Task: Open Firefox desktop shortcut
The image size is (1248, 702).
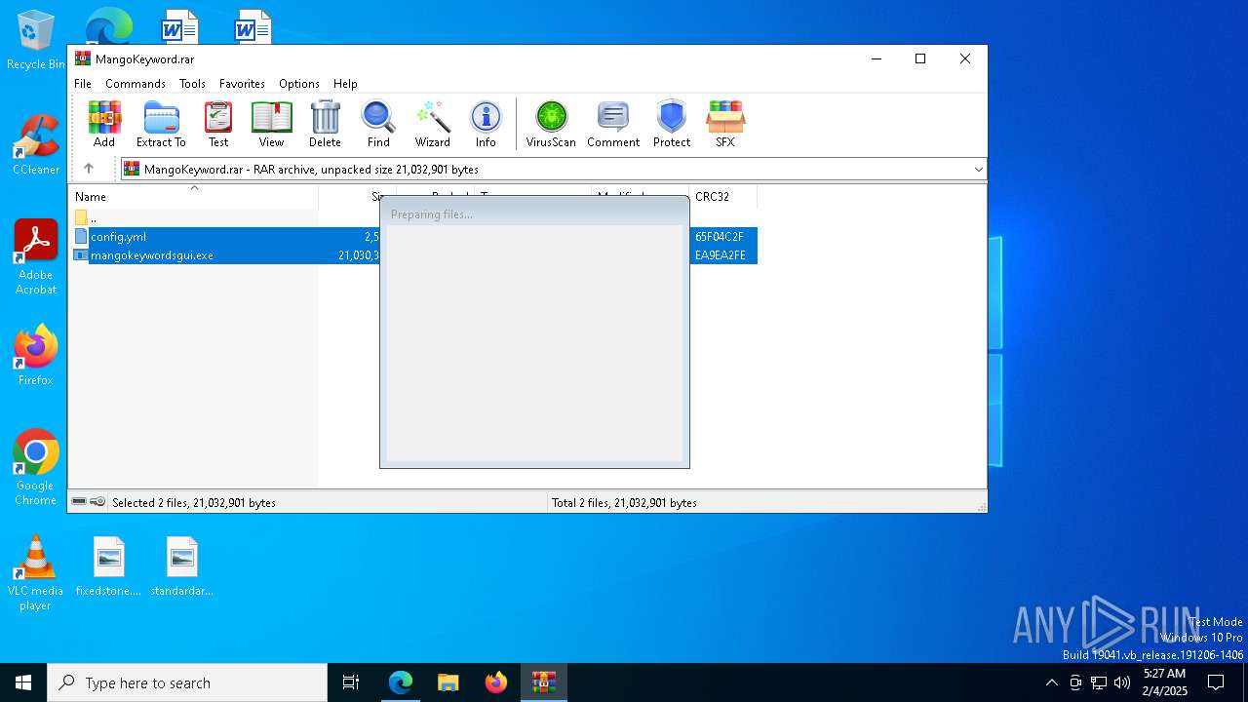Action: 36,356
